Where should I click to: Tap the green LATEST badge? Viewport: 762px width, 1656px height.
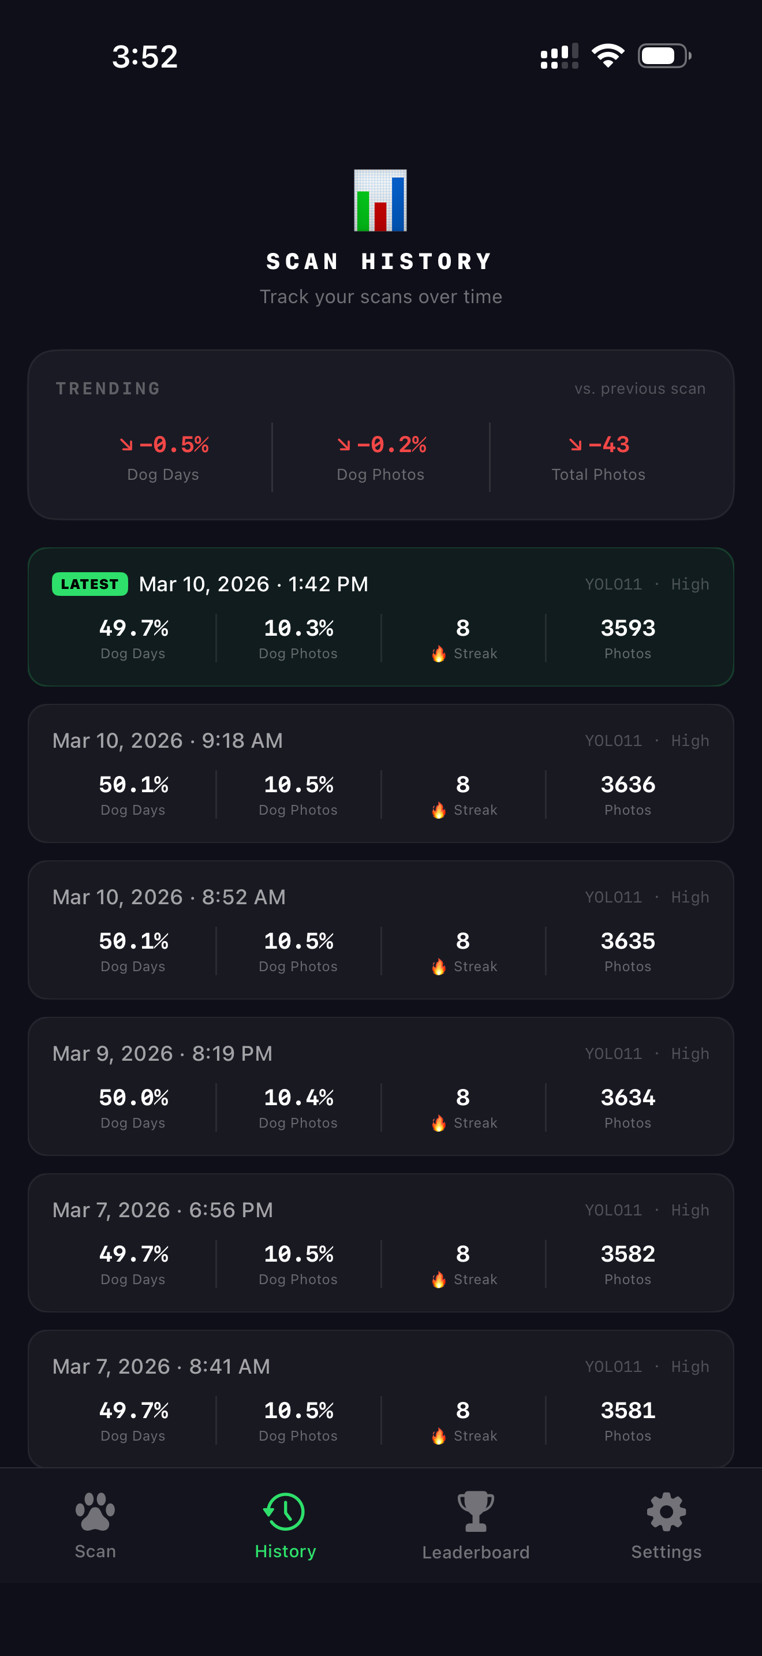90,584
